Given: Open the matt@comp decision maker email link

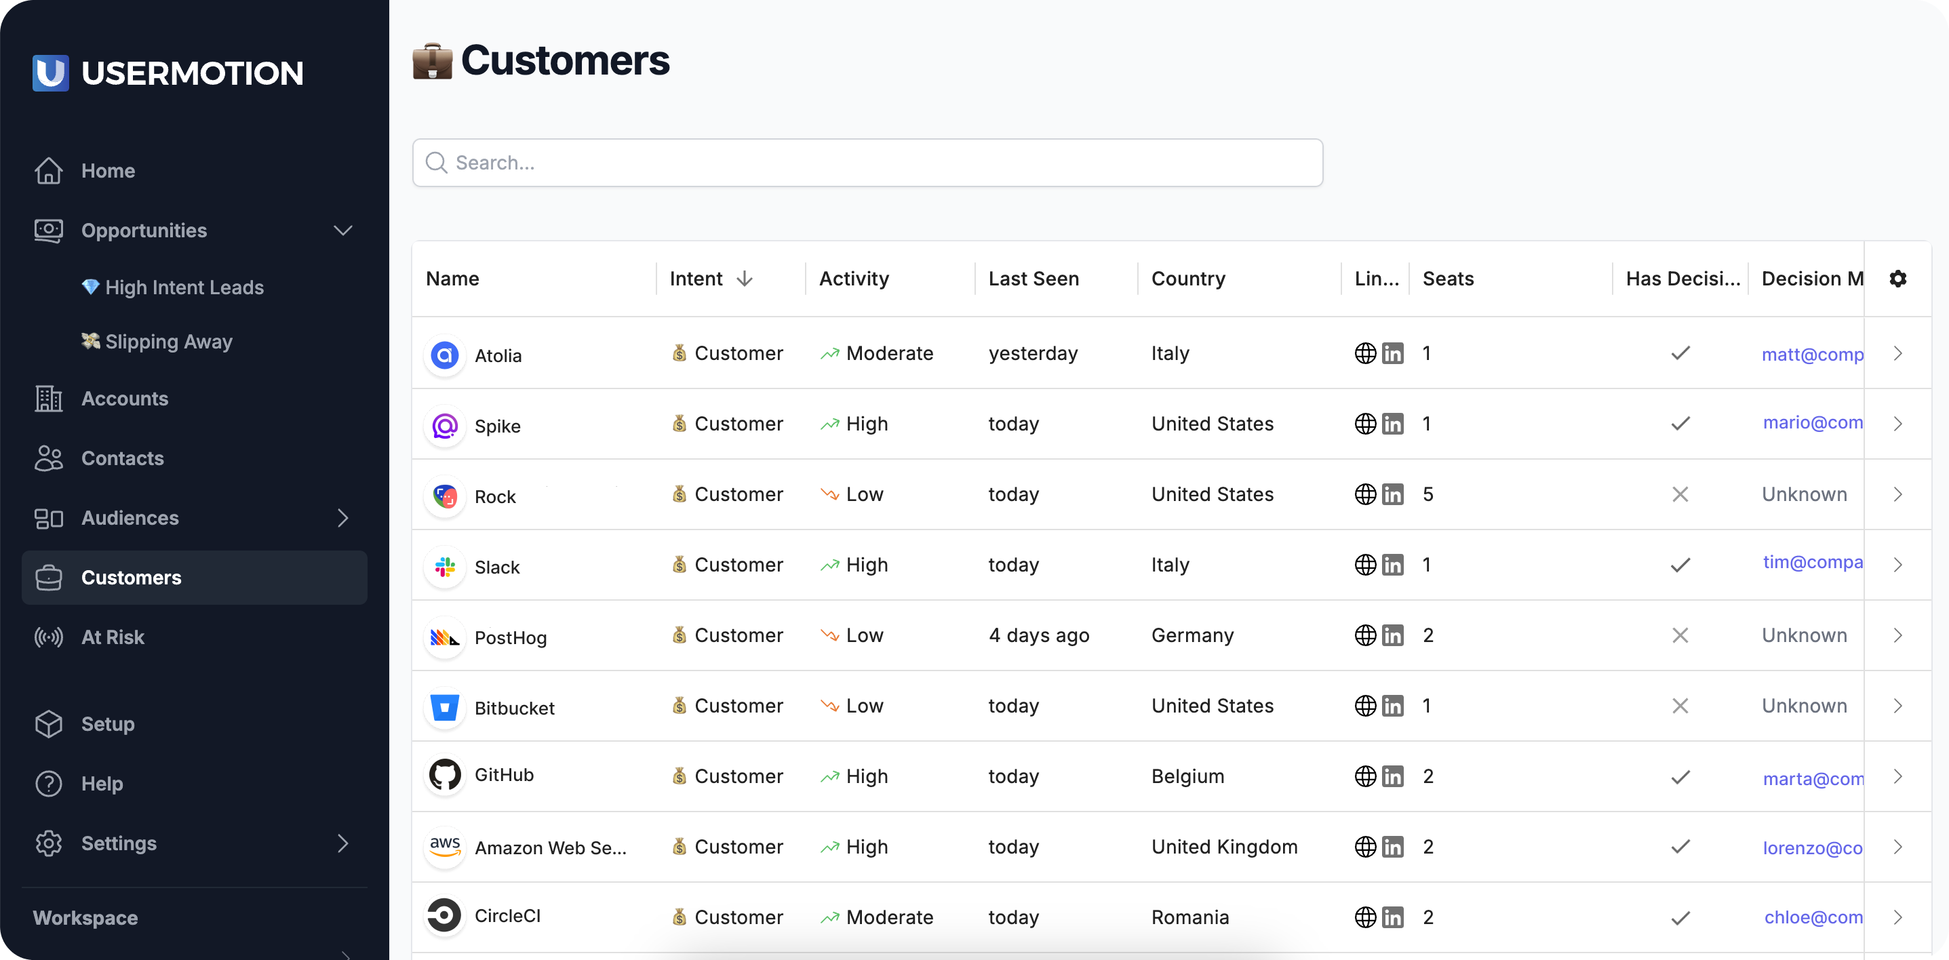Looking at the screenshot, I should click(1811, 354).
